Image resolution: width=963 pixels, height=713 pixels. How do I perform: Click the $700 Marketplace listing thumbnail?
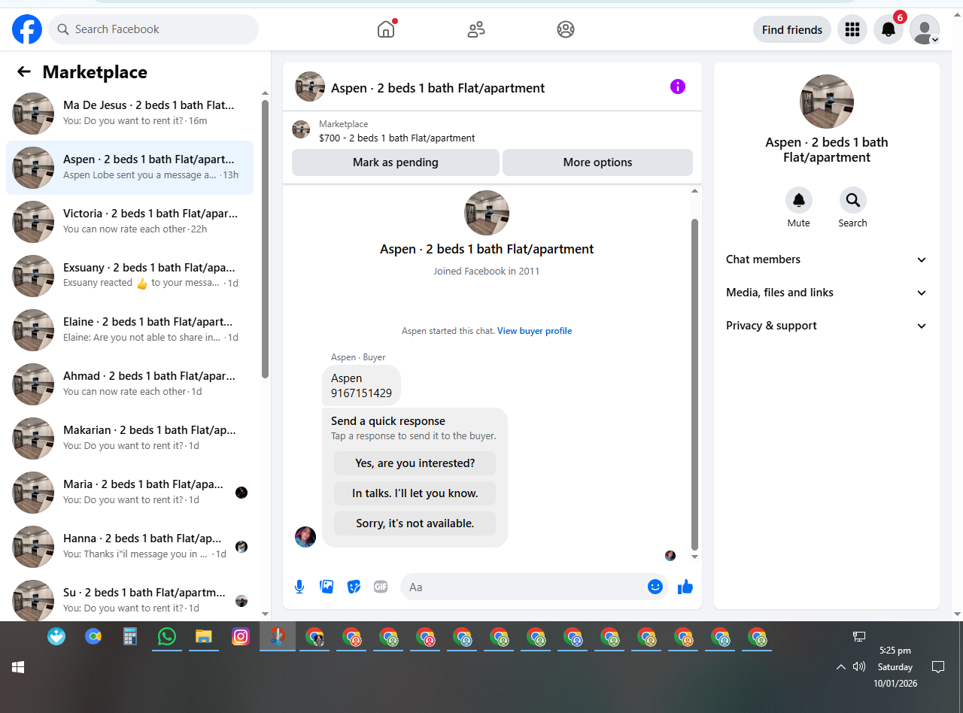tap(301, 130)
